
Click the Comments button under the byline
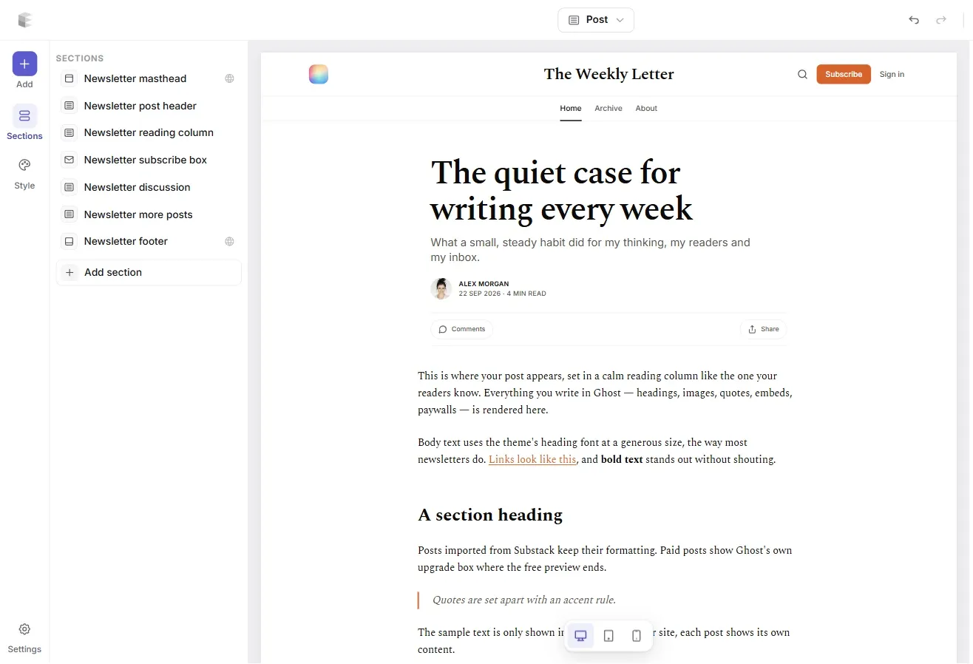coord(462,329)
